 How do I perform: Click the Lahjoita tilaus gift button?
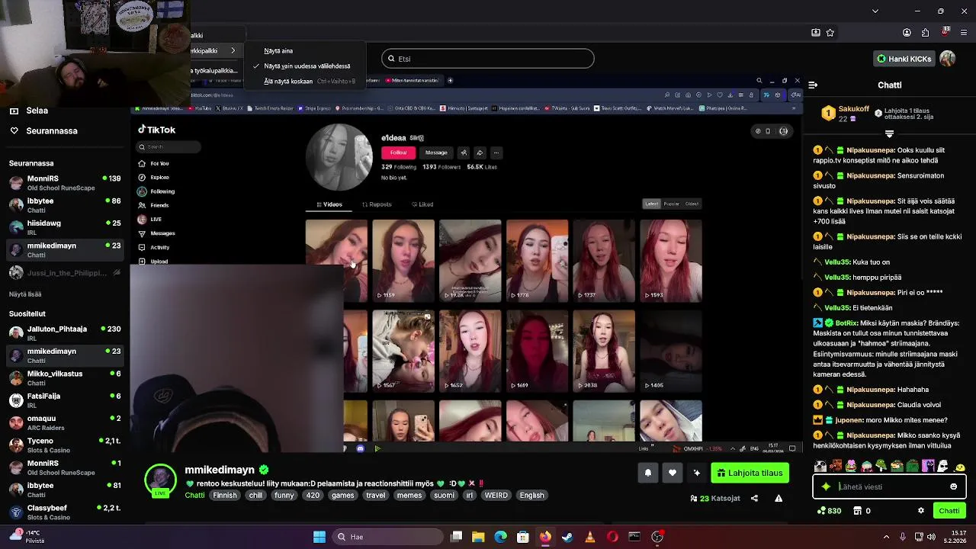tap(750, 473)
